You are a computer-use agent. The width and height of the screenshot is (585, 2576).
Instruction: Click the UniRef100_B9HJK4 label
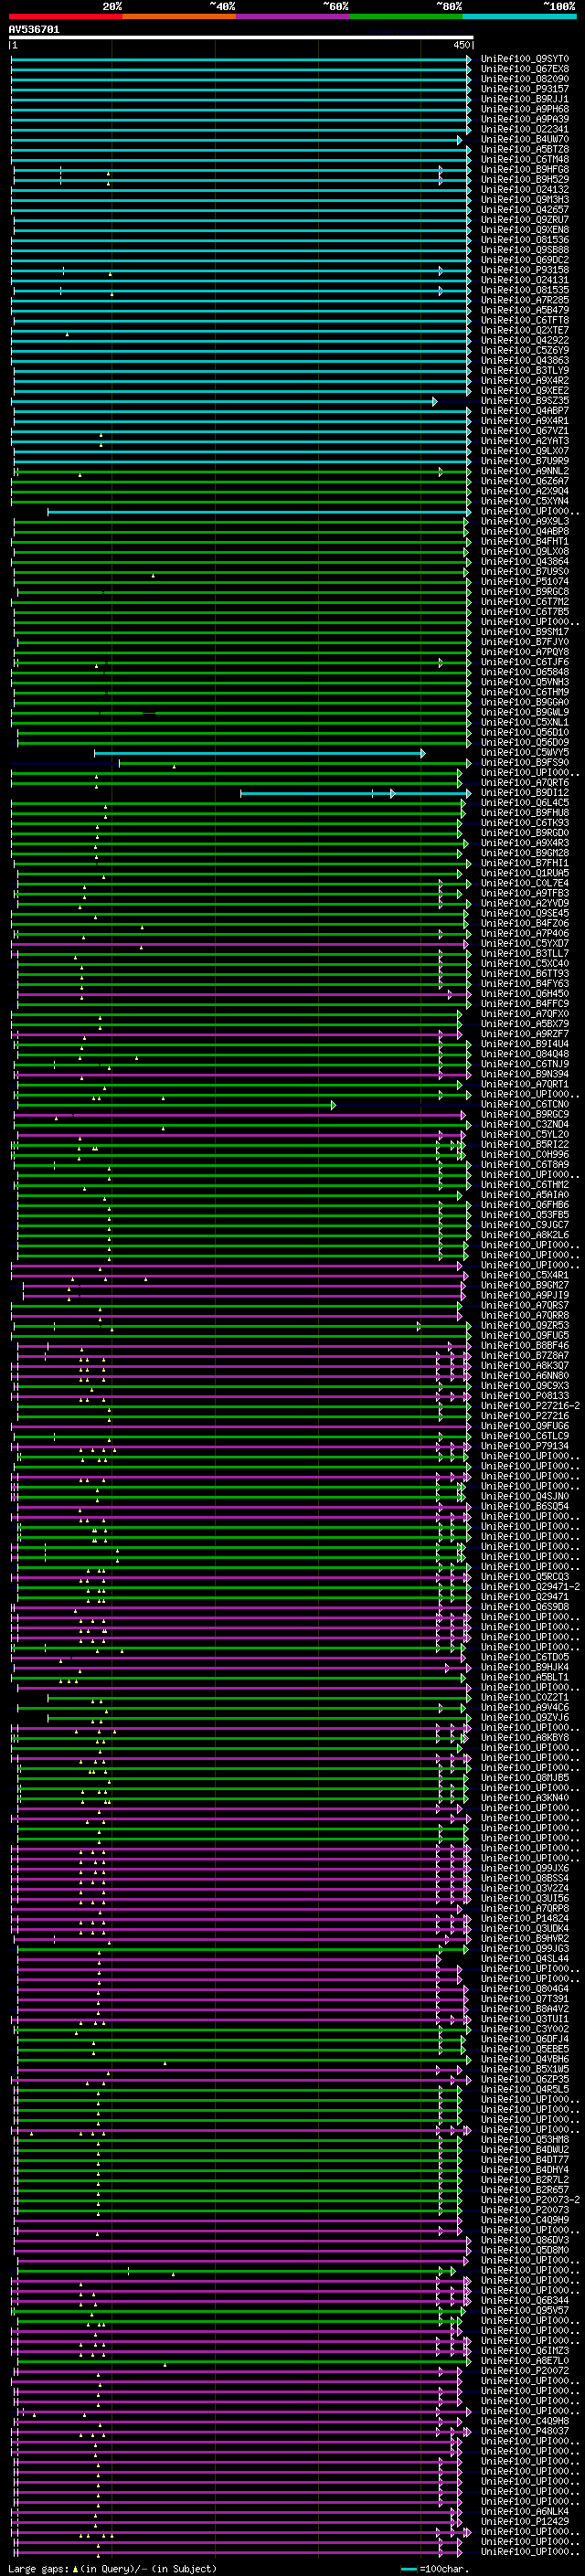(x=524, y=1667)
